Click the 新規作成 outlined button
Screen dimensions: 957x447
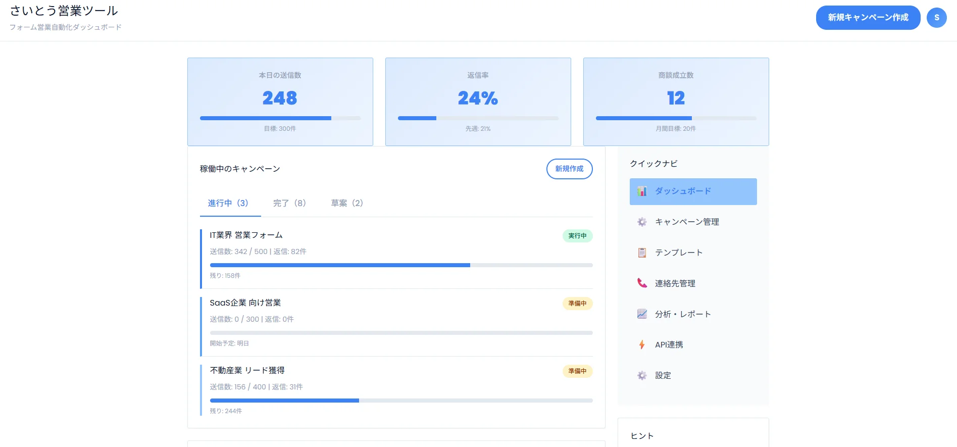[x=569, y=169]
